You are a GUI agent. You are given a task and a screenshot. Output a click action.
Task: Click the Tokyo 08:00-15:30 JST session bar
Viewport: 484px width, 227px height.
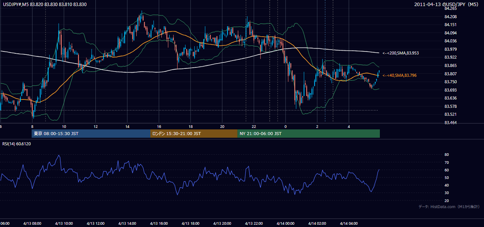click(x=91, y=134)
